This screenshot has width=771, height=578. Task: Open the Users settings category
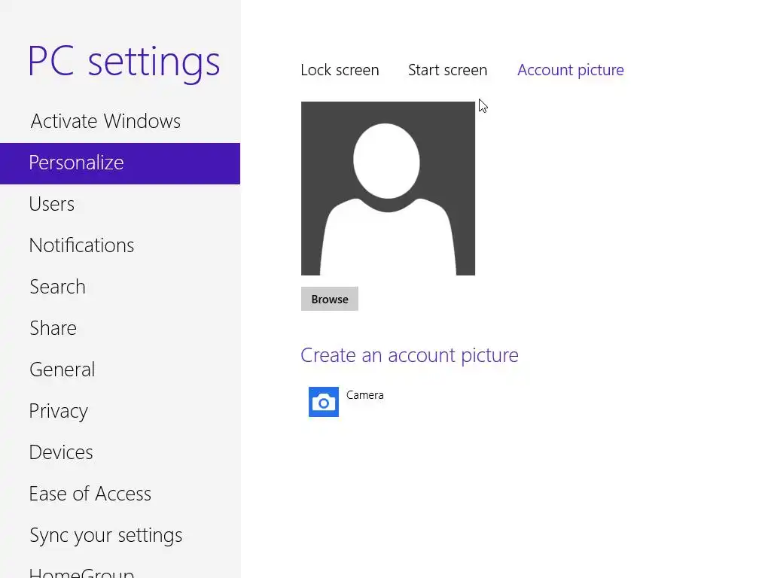click(52, 204)
